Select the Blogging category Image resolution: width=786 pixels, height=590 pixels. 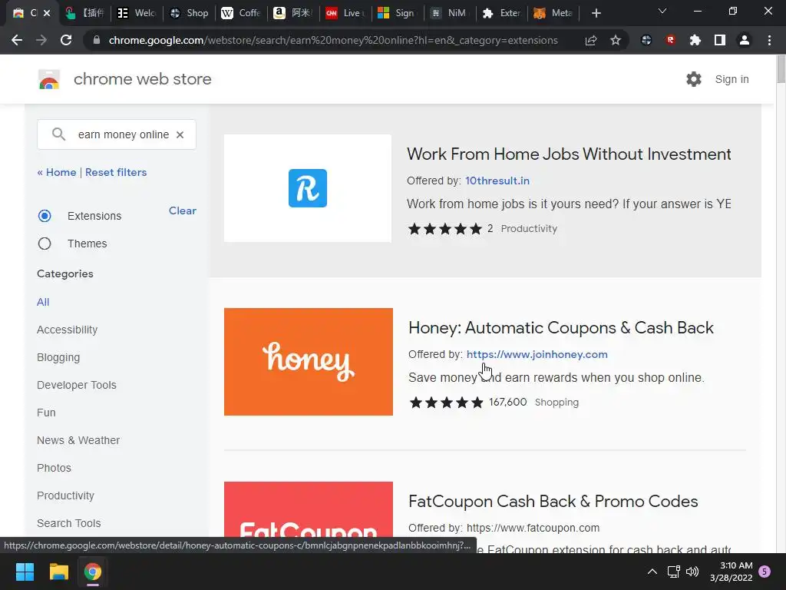58,357
